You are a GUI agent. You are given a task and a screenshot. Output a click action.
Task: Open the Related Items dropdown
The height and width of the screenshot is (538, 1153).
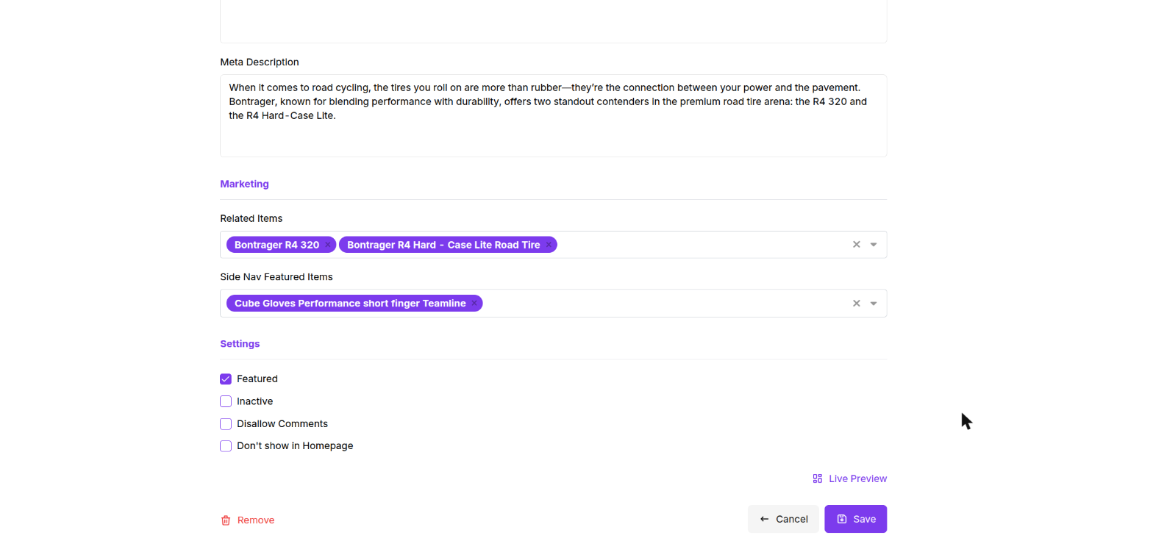(x=874, y=245)
